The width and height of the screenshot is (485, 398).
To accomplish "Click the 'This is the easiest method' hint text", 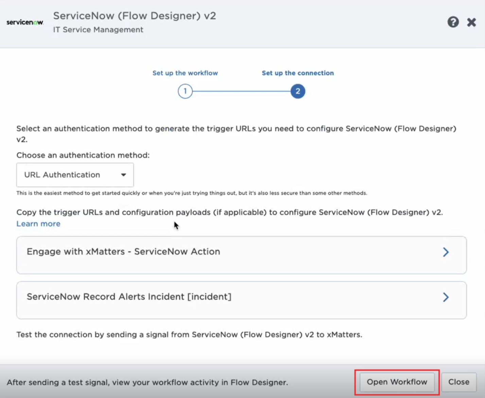I will click(192, 193).
